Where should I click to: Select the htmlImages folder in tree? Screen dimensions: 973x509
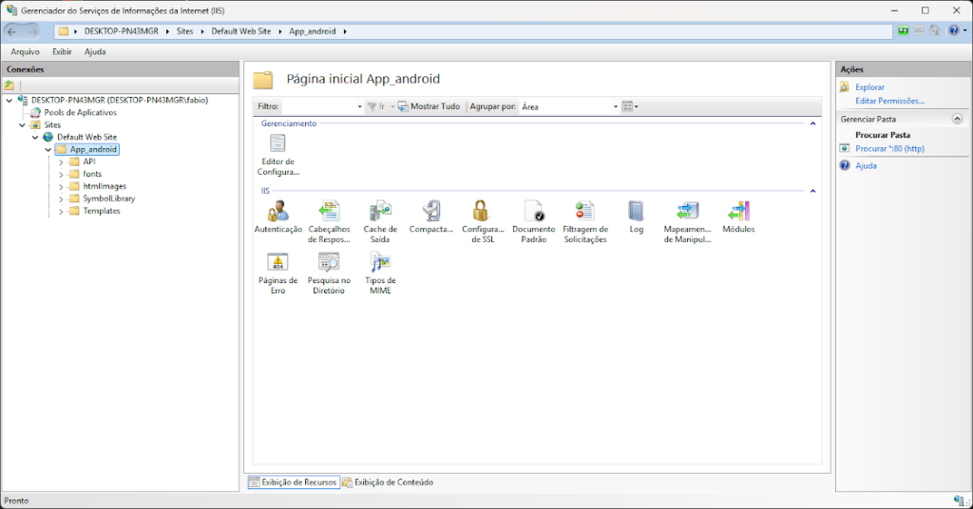coord(105,186)
